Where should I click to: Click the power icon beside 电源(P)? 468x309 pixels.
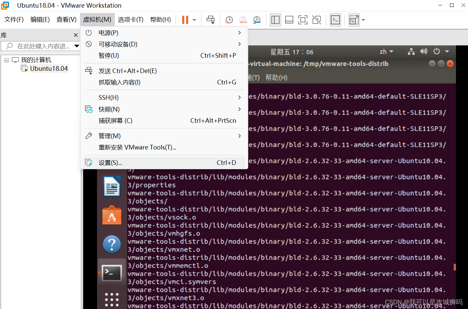89,33
